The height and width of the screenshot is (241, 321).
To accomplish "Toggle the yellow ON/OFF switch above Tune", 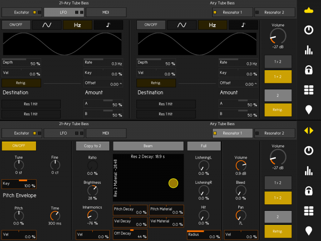I will [20, 146].
